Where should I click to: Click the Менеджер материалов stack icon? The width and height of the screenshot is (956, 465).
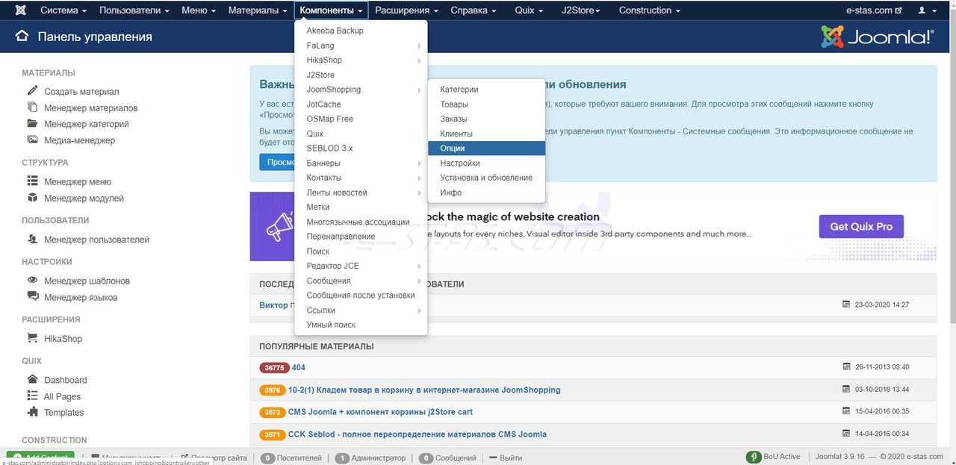coord(33,107)
